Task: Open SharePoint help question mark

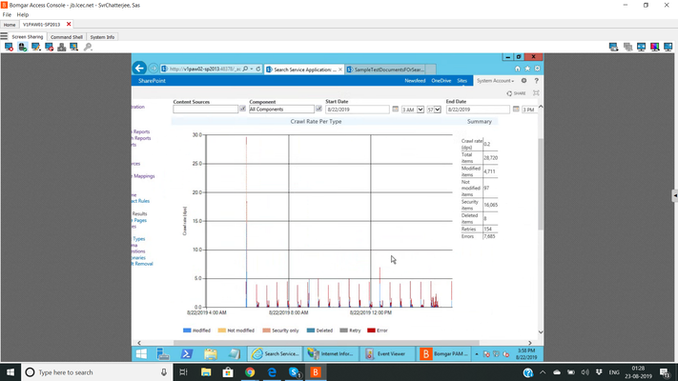Action: tap(537, 81)
